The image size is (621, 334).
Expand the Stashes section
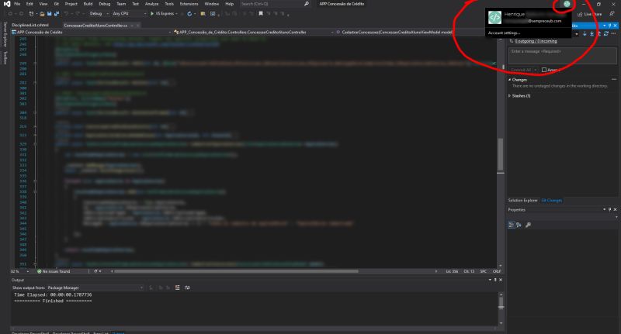coord(510,96)
